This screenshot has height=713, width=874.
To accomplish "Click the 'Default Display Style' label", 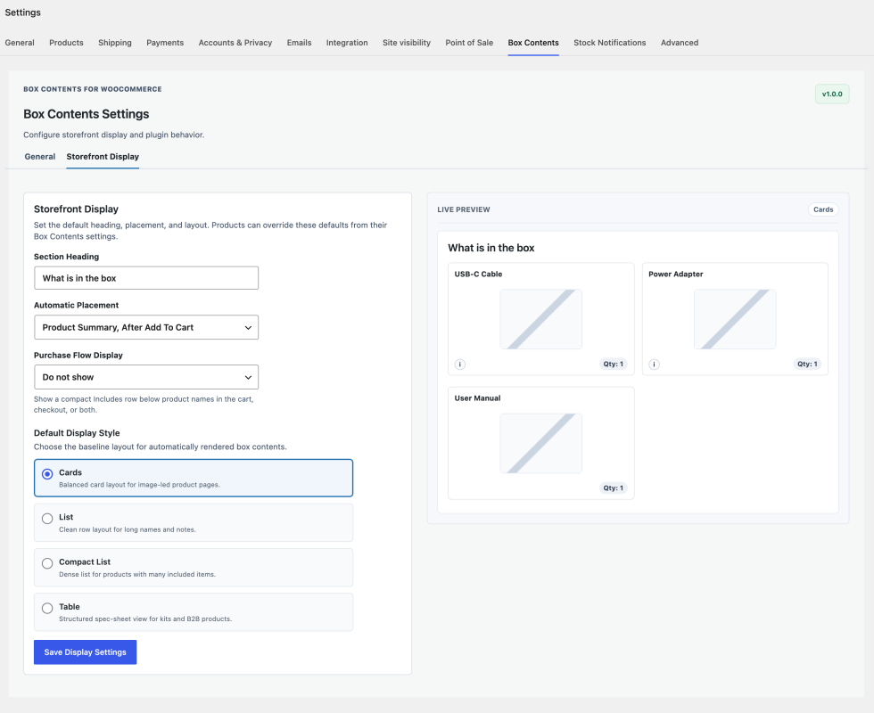I will point(77,433).
